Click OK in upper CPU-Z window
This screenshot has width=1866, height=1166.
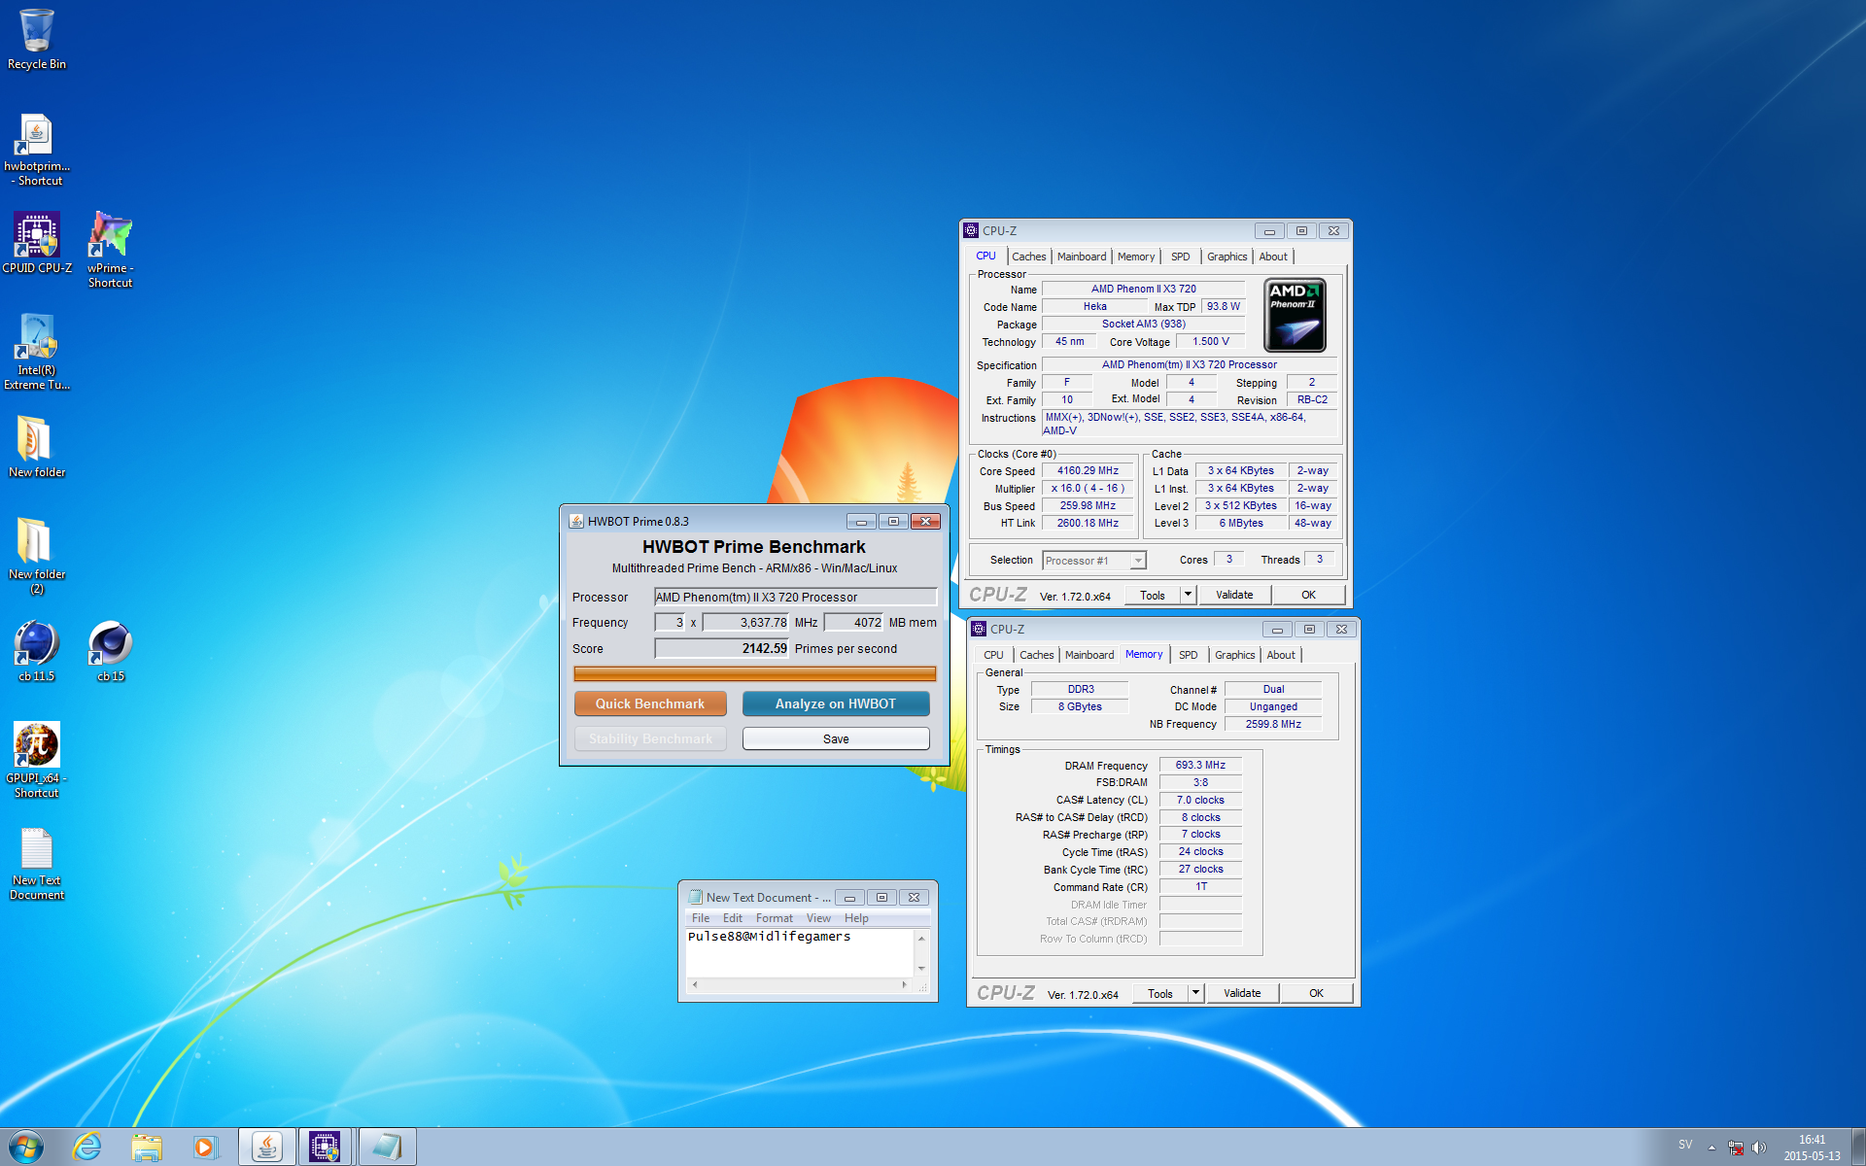(1309, 595)
